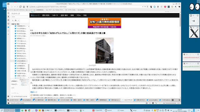Open a new tab with plus button

pyautogui.click(x=173, y=100)
